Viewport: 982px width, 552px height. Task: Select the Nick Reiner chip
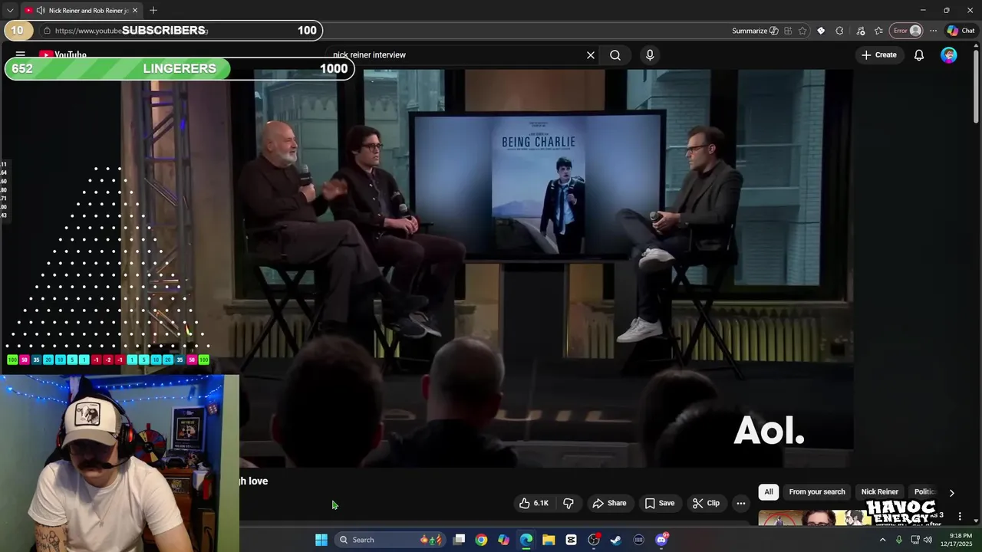tap(880, 492)
